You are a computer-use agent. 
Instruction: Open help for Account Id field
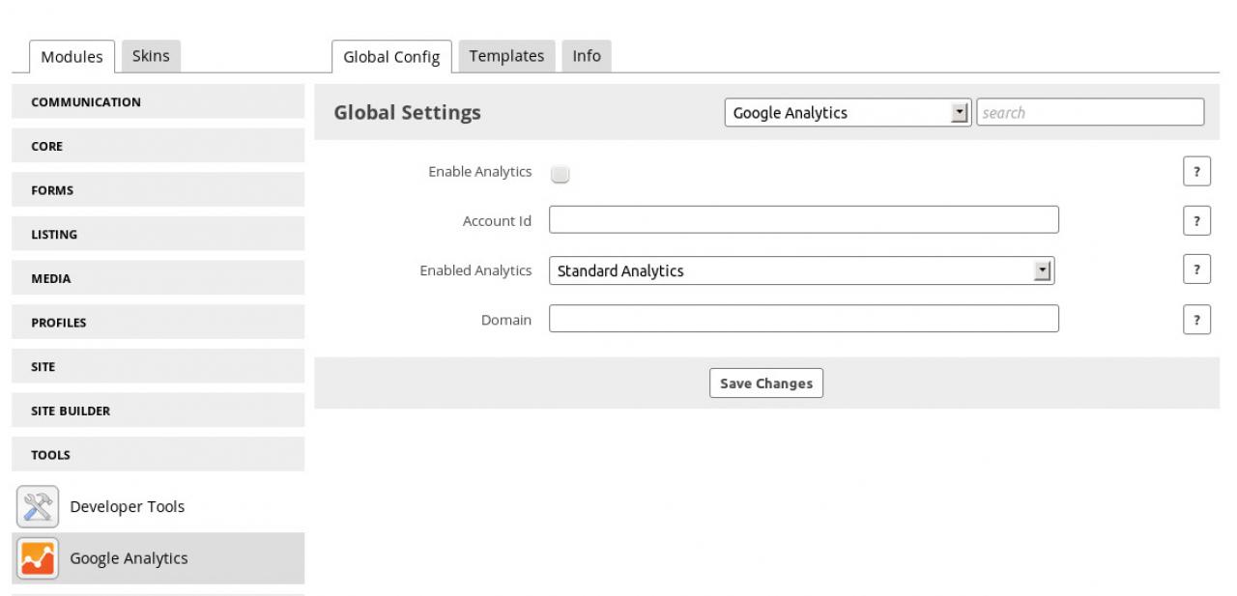[x=1196, y=221]
